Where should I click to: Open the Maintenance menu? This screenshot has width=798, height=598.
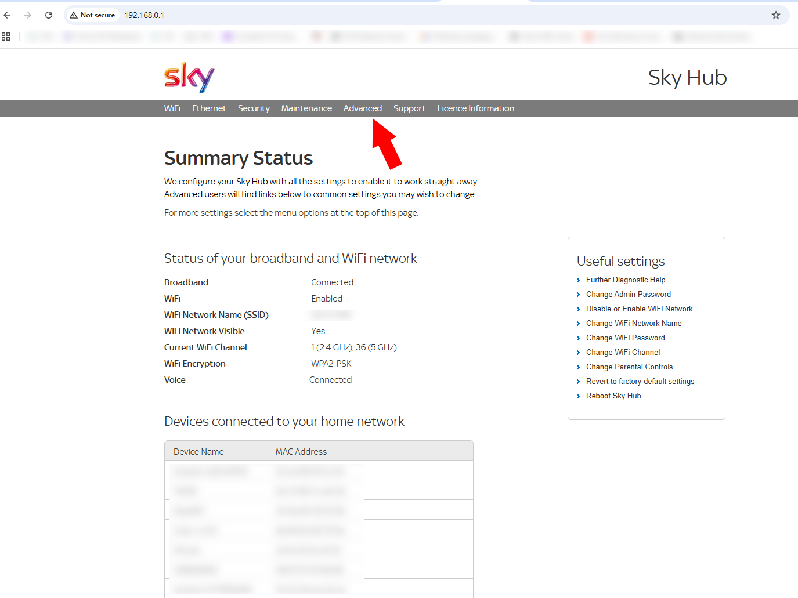(306, 108)
